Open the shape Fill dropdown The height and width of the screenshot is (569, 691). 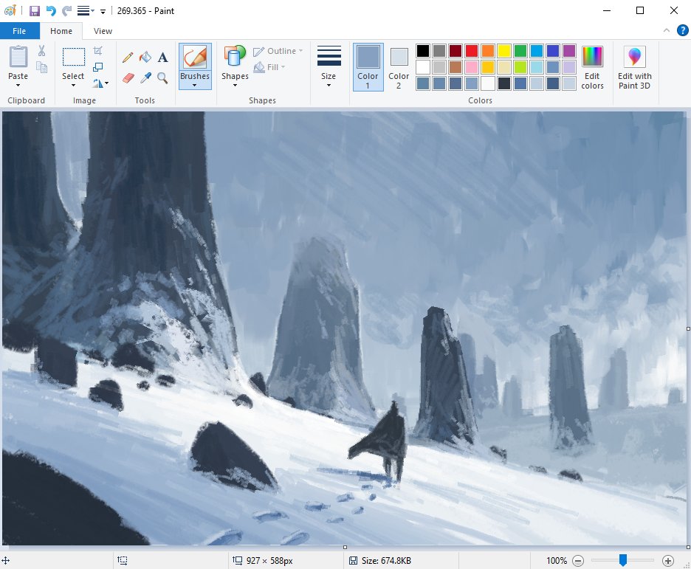tap(269, 67)
